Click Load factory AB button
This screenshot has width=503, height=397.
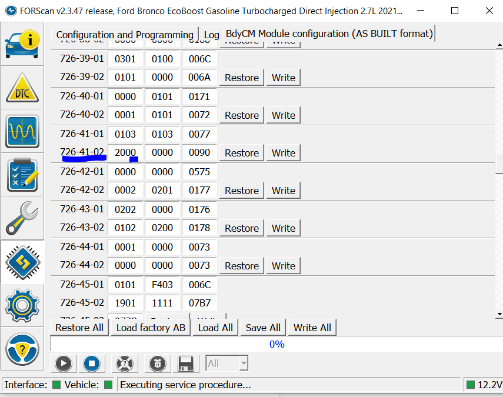(151, 328)
